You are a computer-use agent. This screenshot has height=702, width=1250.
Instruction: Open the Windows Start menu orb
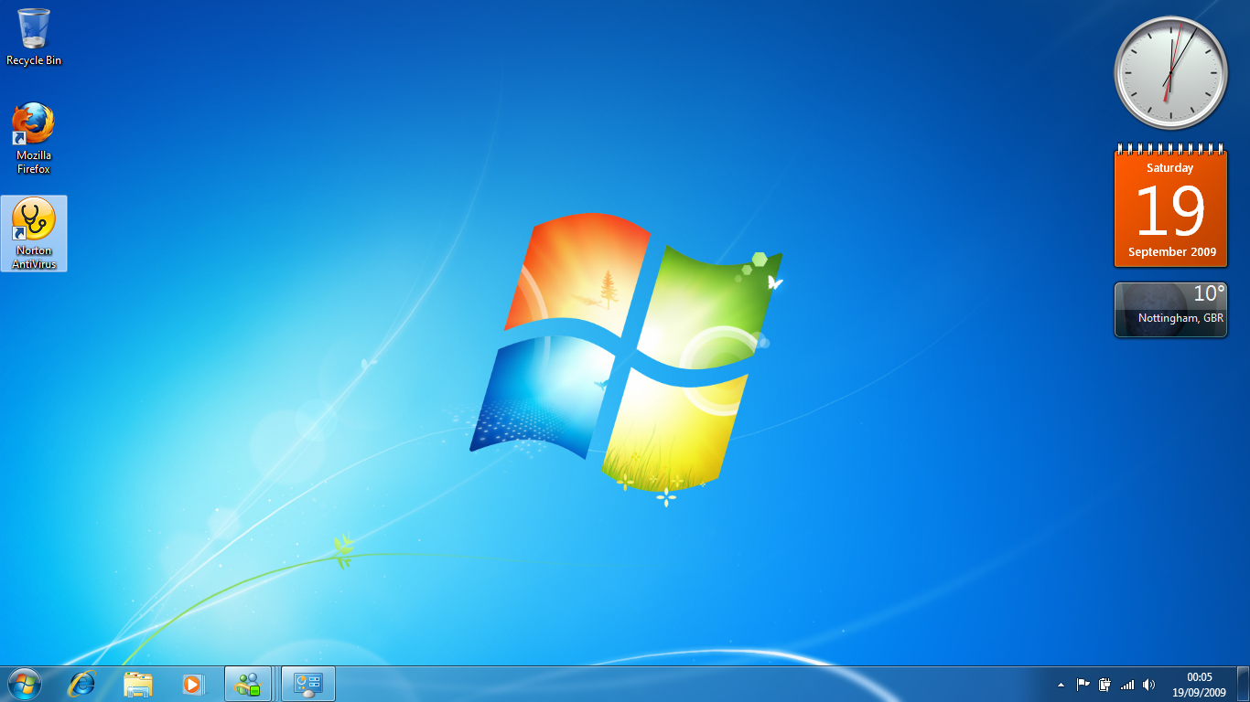(25, 684)
